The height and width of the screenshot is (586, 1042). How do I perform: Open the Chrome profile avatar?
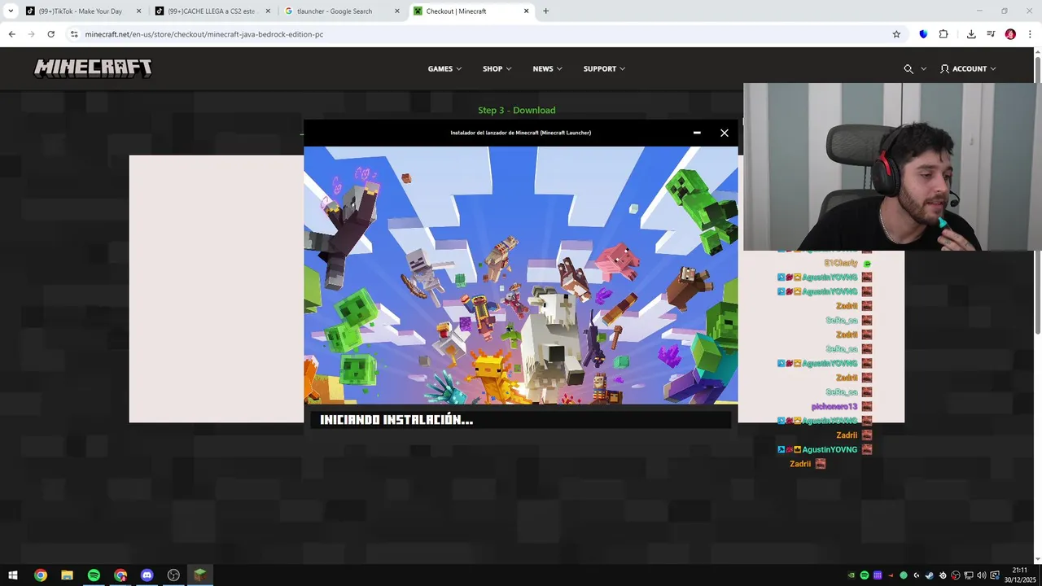1010,34
